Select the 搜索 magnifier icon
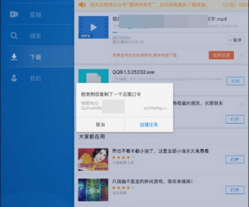The height and width of the screenshot is (207, 249). (x=14, y=36)
